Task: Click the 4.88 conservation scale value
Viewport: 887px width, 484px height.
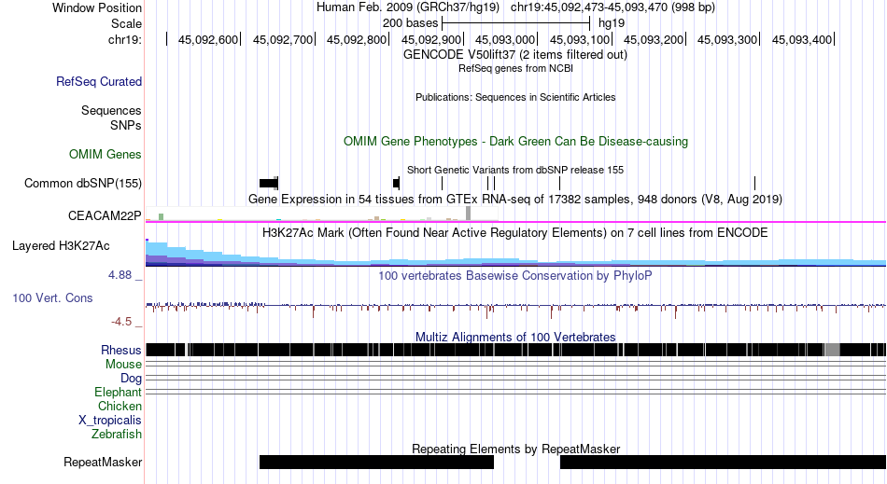Action: [x=120, y=275]
